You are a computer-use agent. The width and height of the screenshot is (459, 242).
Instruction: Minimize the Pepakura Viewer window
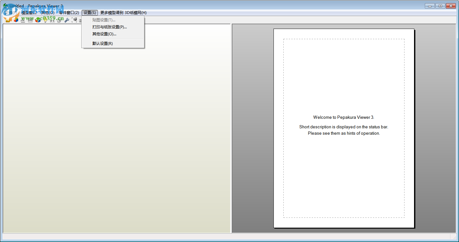(430, 6)
